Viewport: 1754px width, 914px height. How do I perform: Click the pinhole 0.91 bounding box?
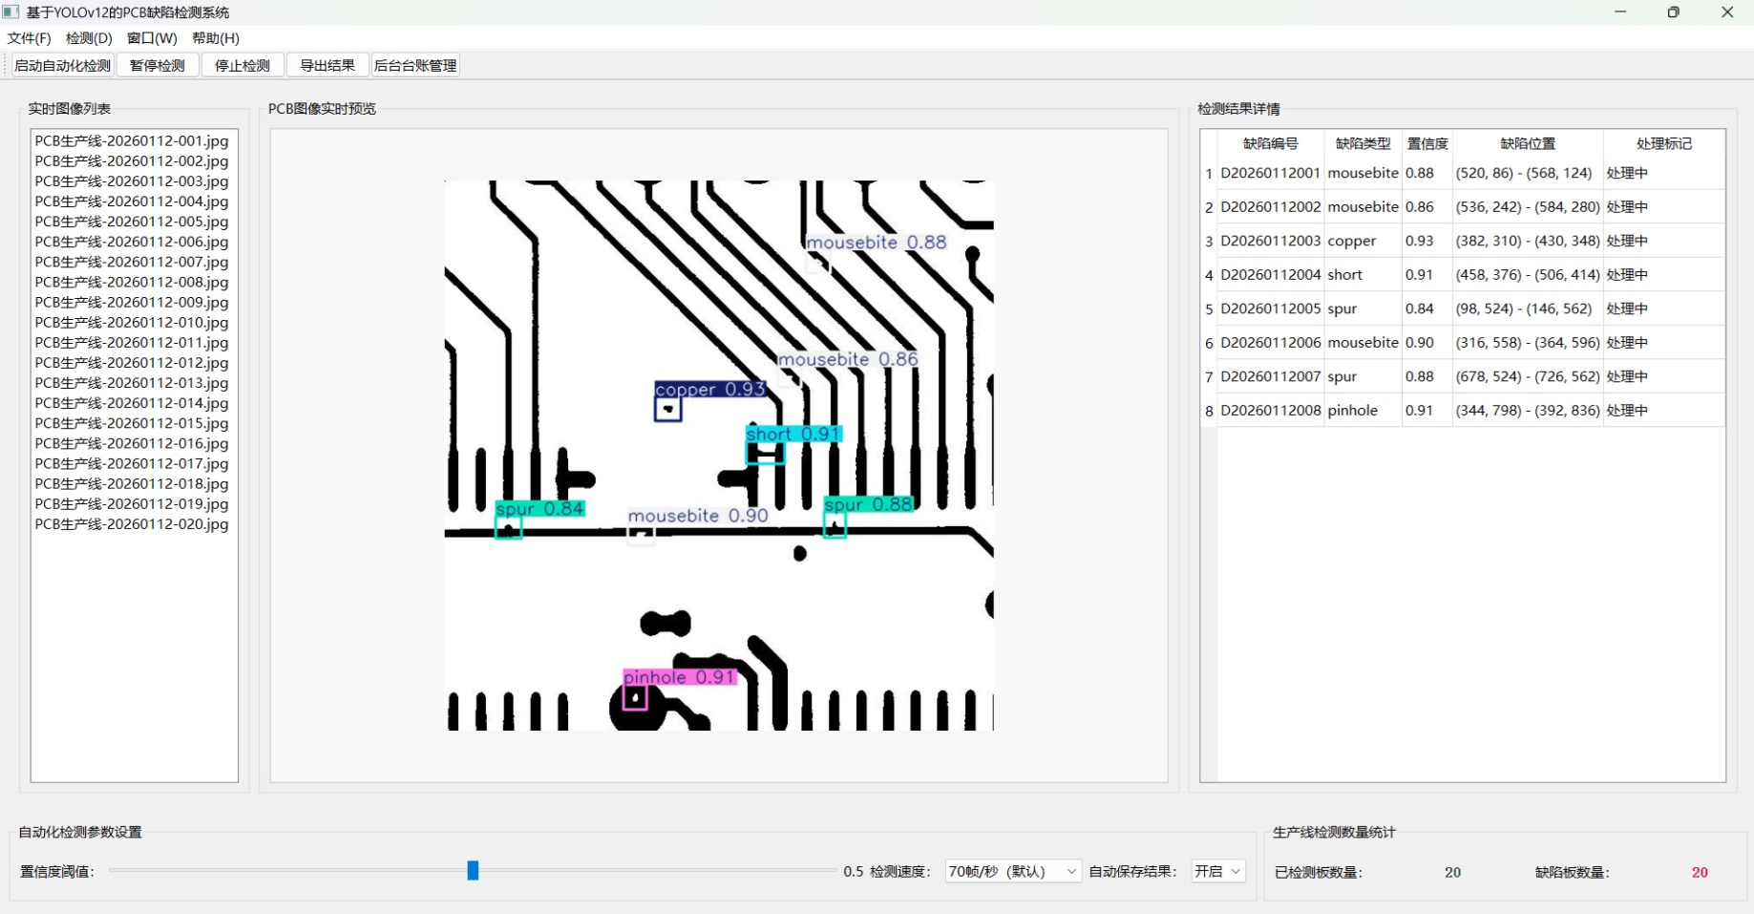(635, 698)
